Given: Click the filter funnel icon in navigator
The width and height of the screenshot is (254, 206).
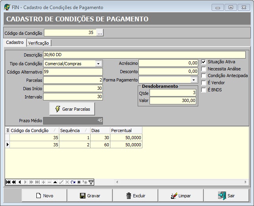Looking at the screenshot, I should pyautogui.click(x=91, y=182).
